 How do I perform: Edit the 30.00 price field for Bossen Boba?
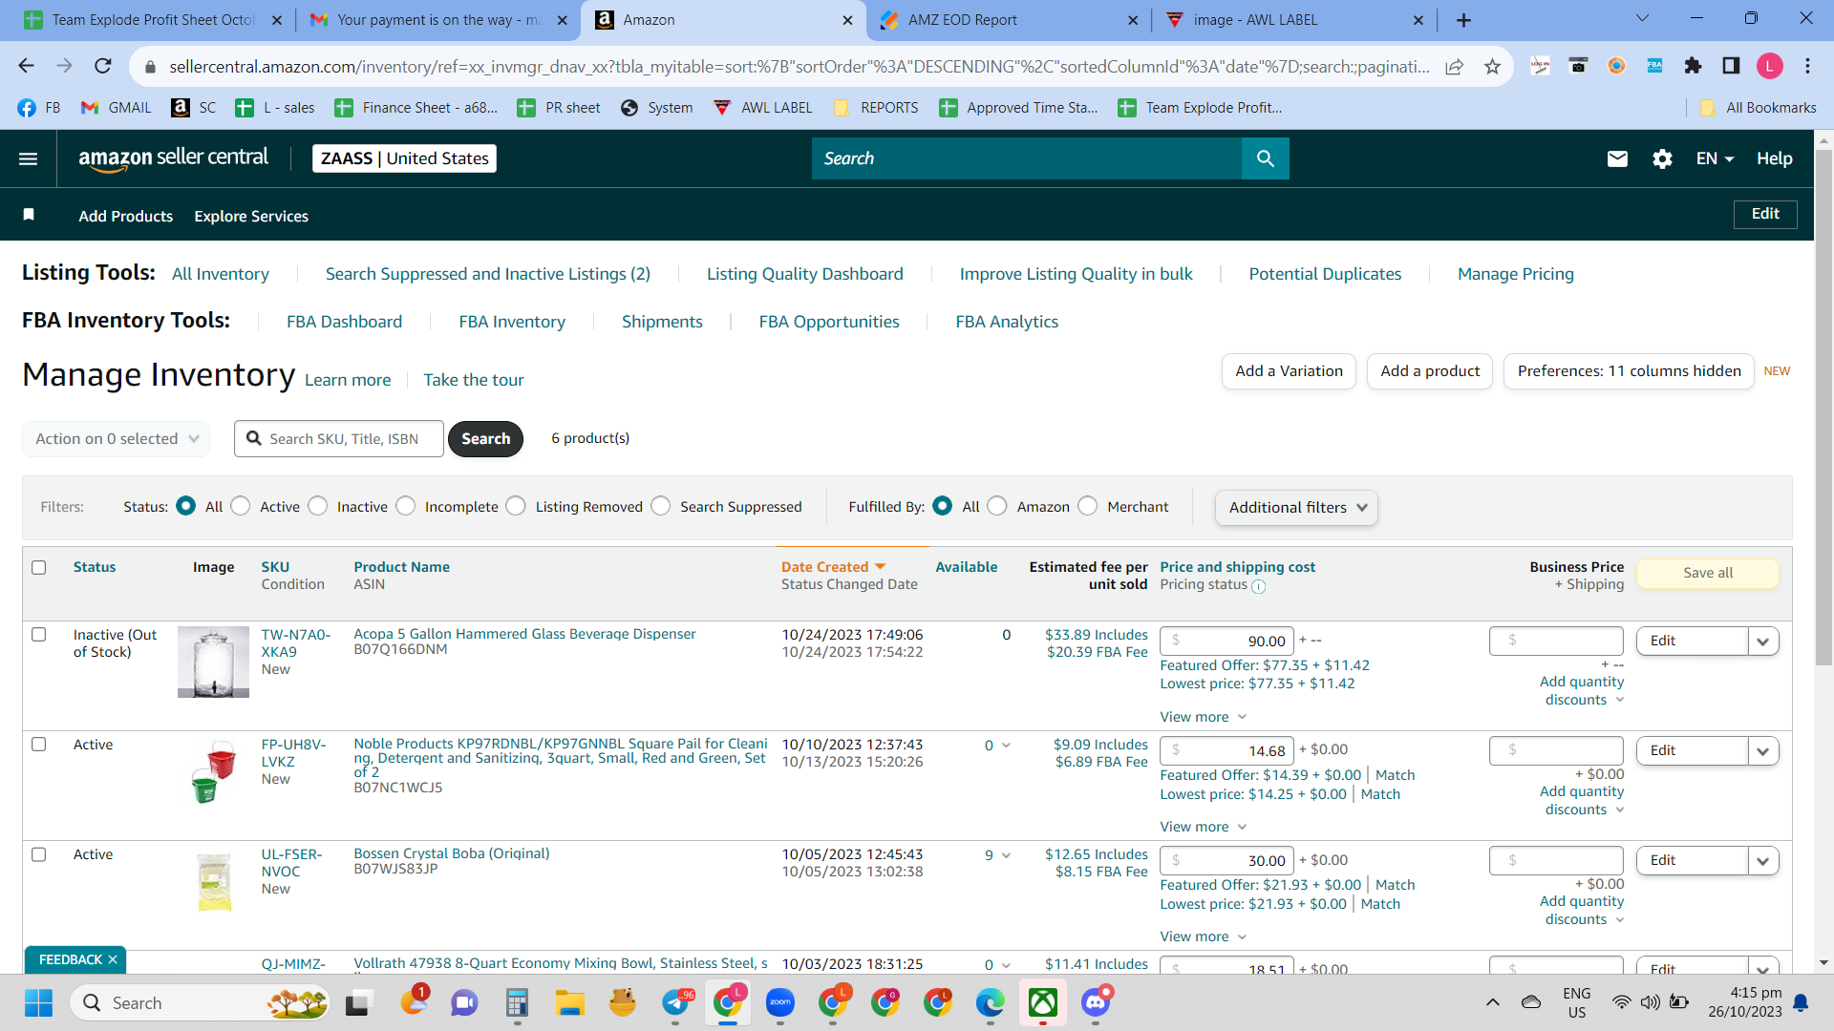pyautogui.click(x=1227, y=861)
